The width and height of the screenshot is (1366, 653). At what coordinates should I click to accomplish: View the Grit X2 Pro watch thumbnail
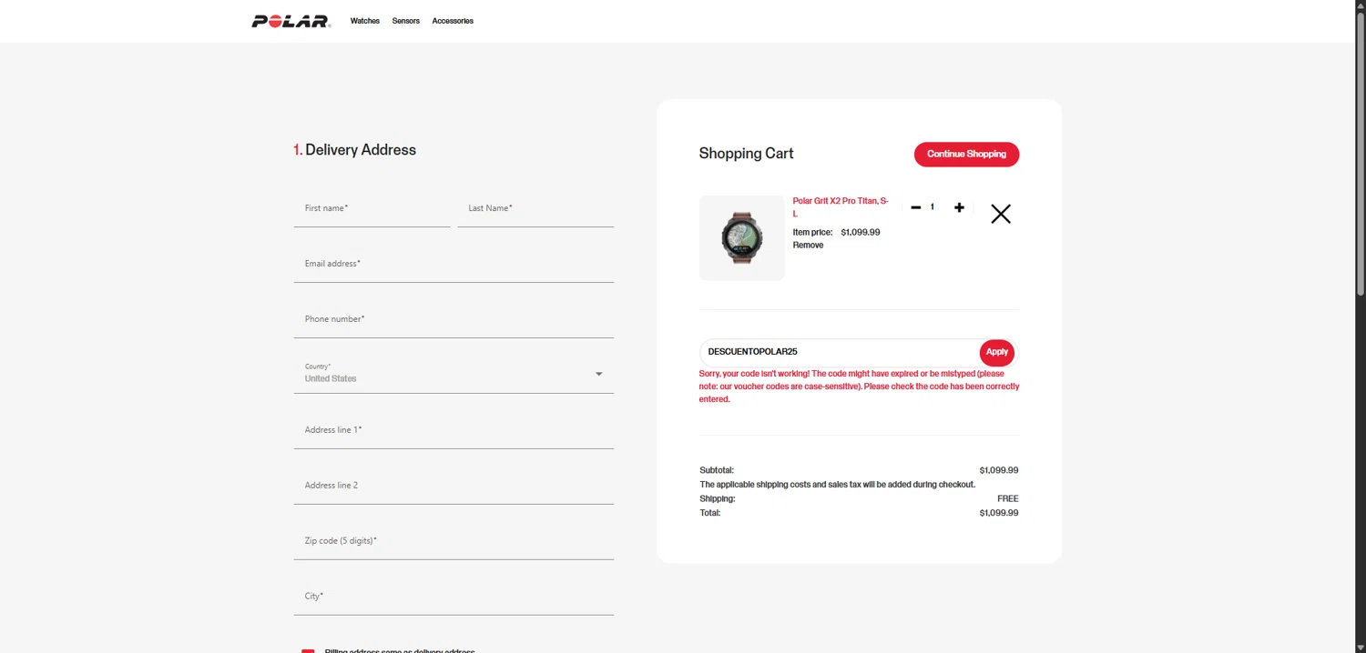(x=742, y=237)
